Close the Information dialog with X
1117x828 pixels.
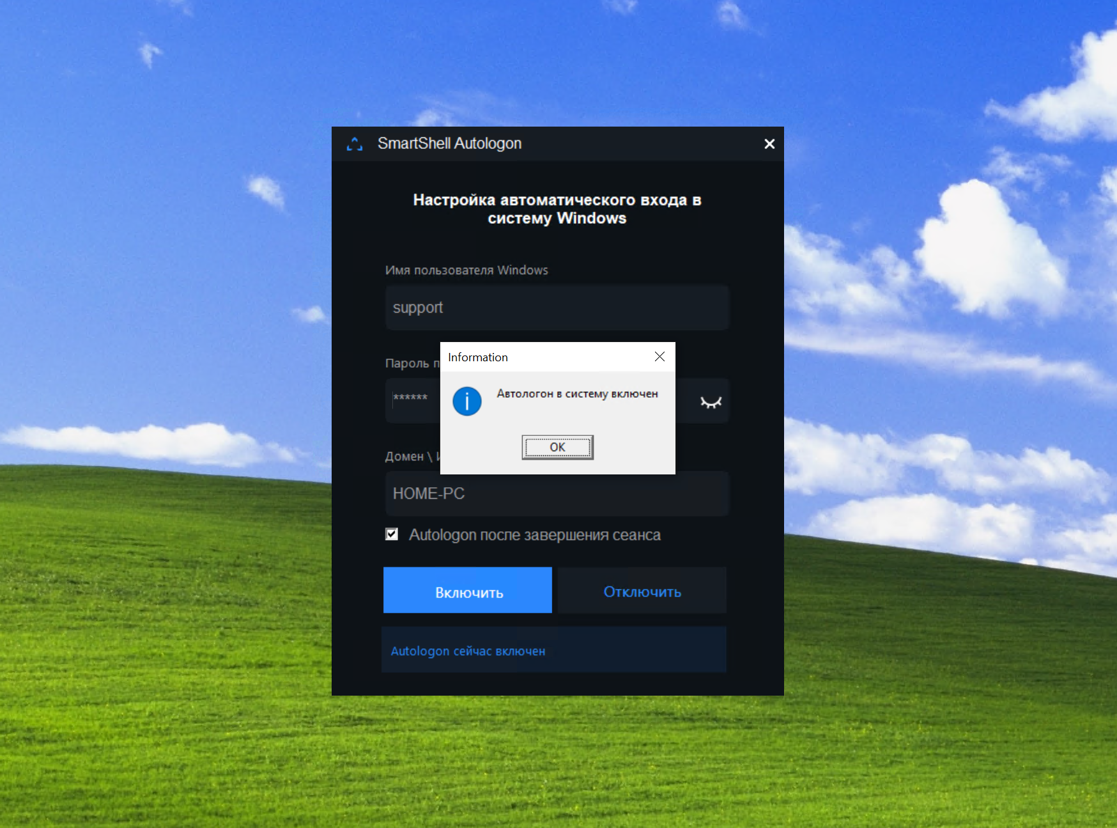click(x=659, y=357)
